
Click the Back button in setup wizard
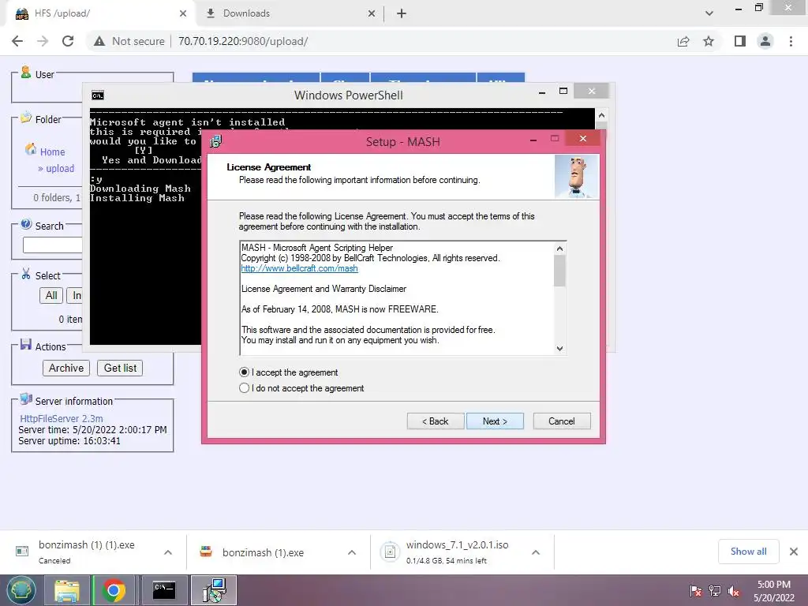point(436,421)
